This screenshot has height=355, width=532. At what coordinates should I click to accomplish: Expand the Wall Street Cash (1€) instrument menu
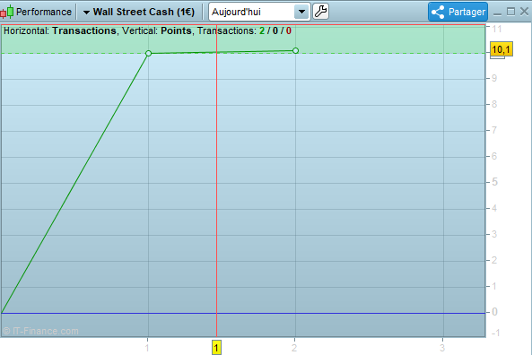[x=139, y=12]
